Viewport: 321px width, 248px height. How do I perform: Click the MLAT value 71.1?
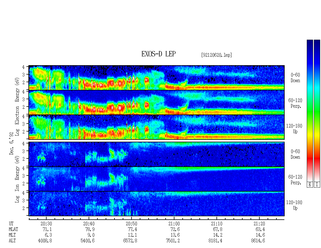pyautogui.click(x=47, y=229)
